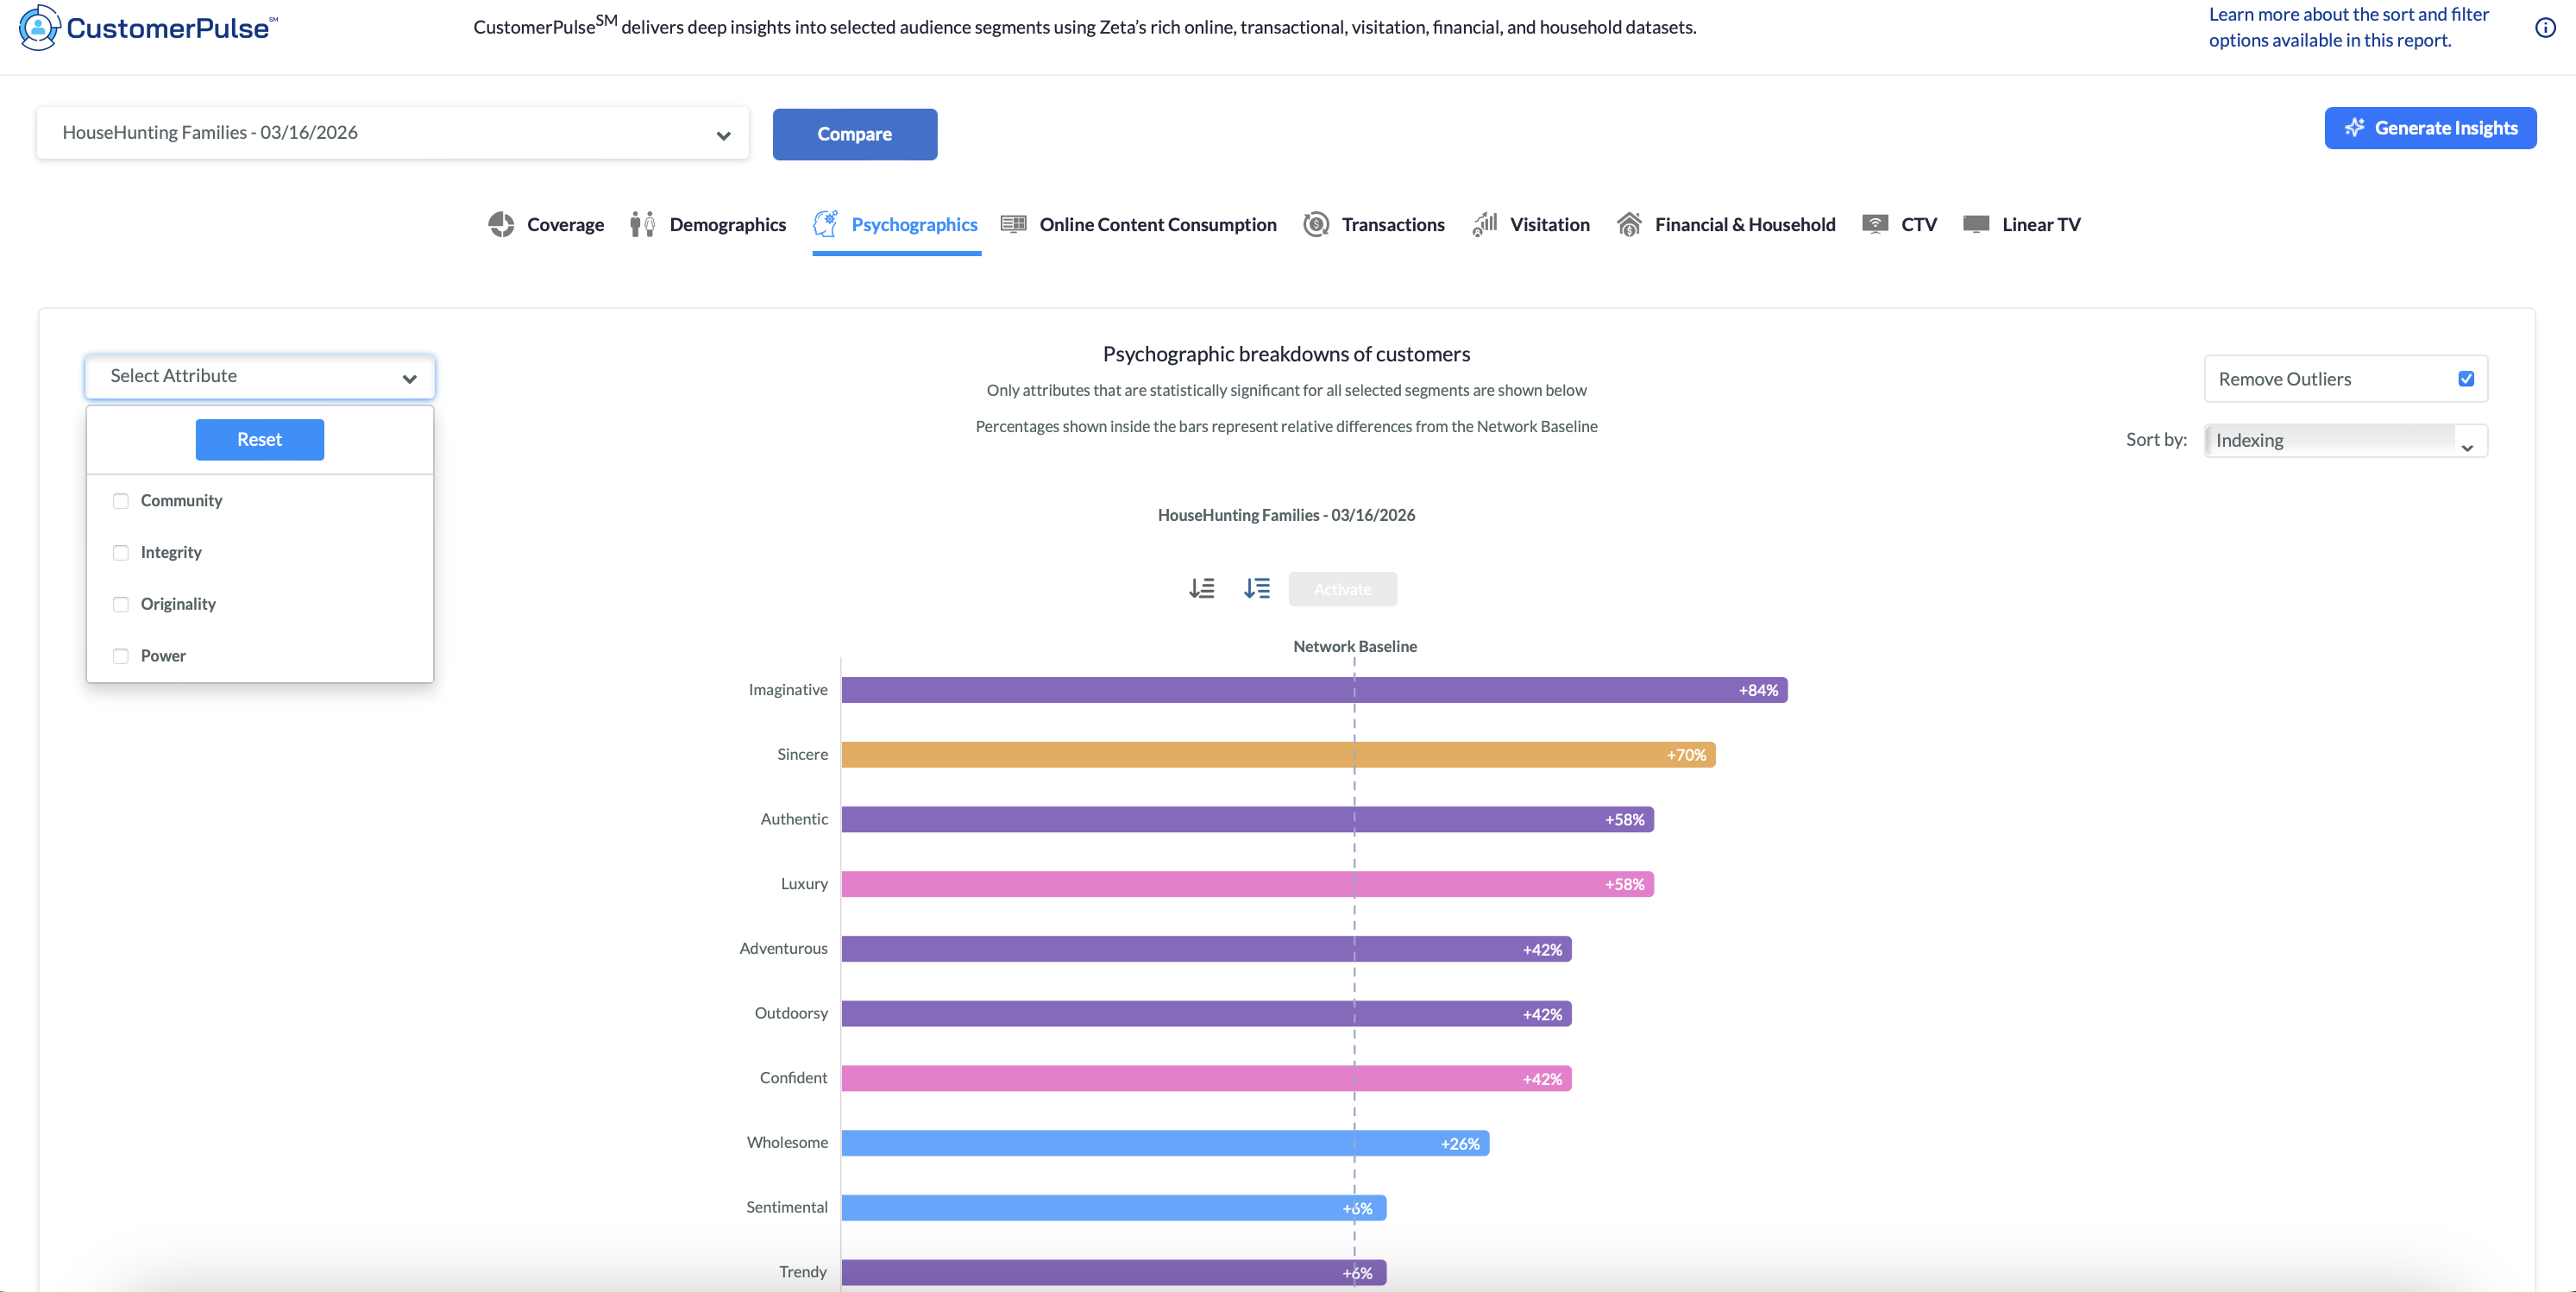Open the HouseHunting Families segment dropdown
The width and height of the screenshot is (2576, 1292).
tap(392, 133)
